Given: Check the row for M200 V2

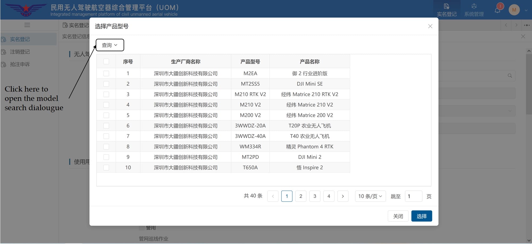Looking at the screenshot, I should [106, 115].
